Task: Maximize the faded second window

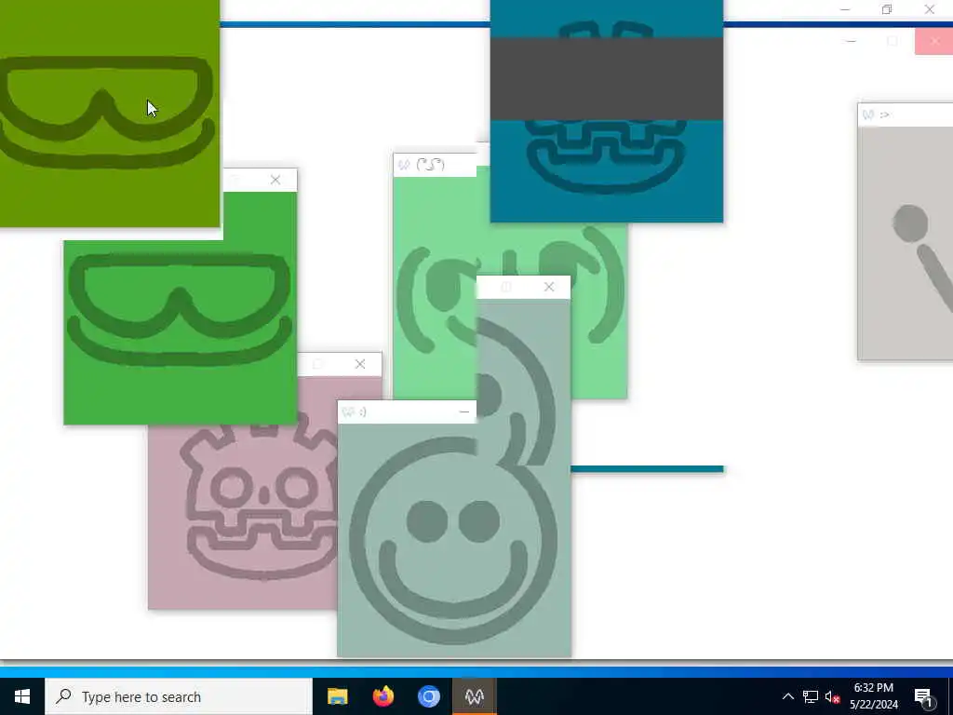Action: [893, 41]
